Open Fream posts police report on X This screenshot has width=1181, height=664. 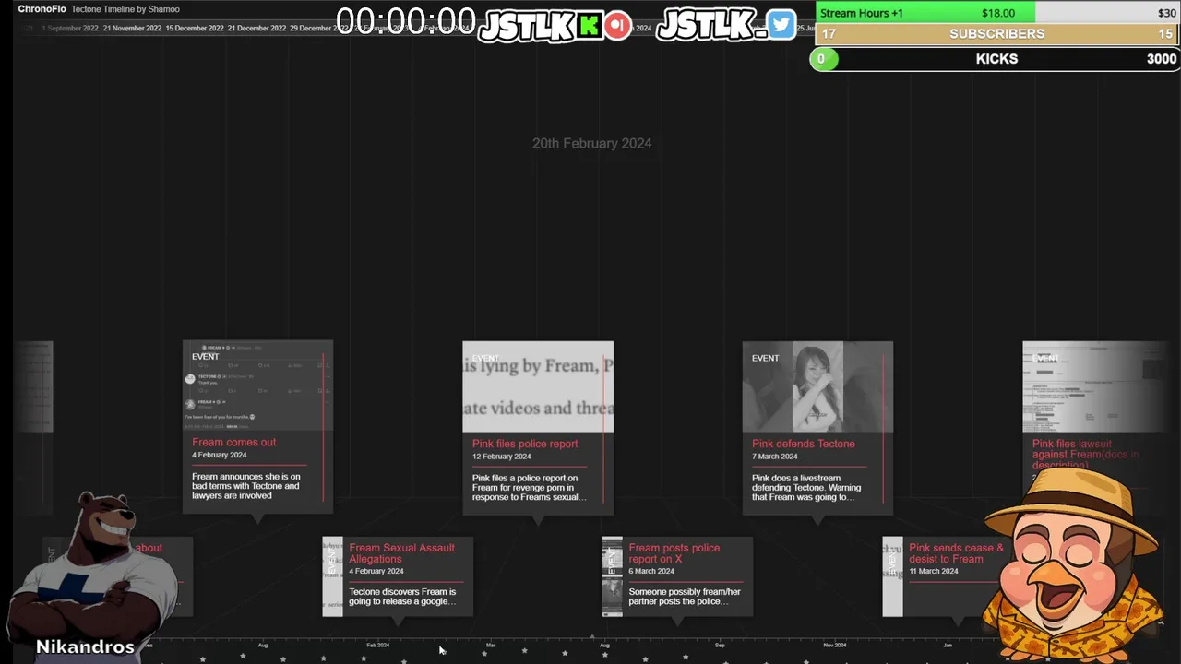tap(674, 553)
